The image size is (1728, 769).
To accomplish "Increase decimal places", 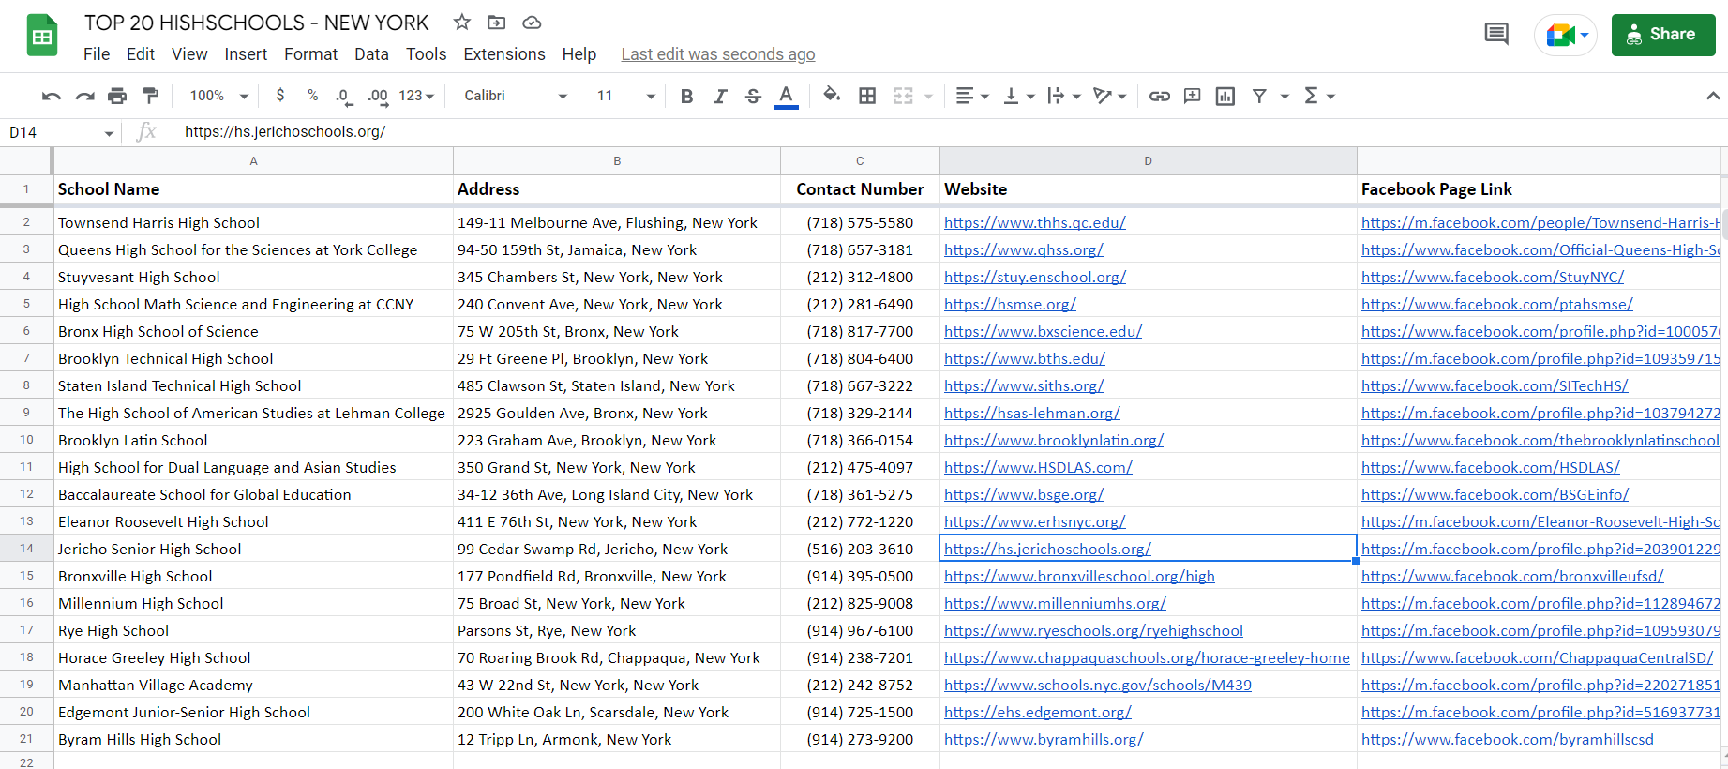I will [377, 96].
